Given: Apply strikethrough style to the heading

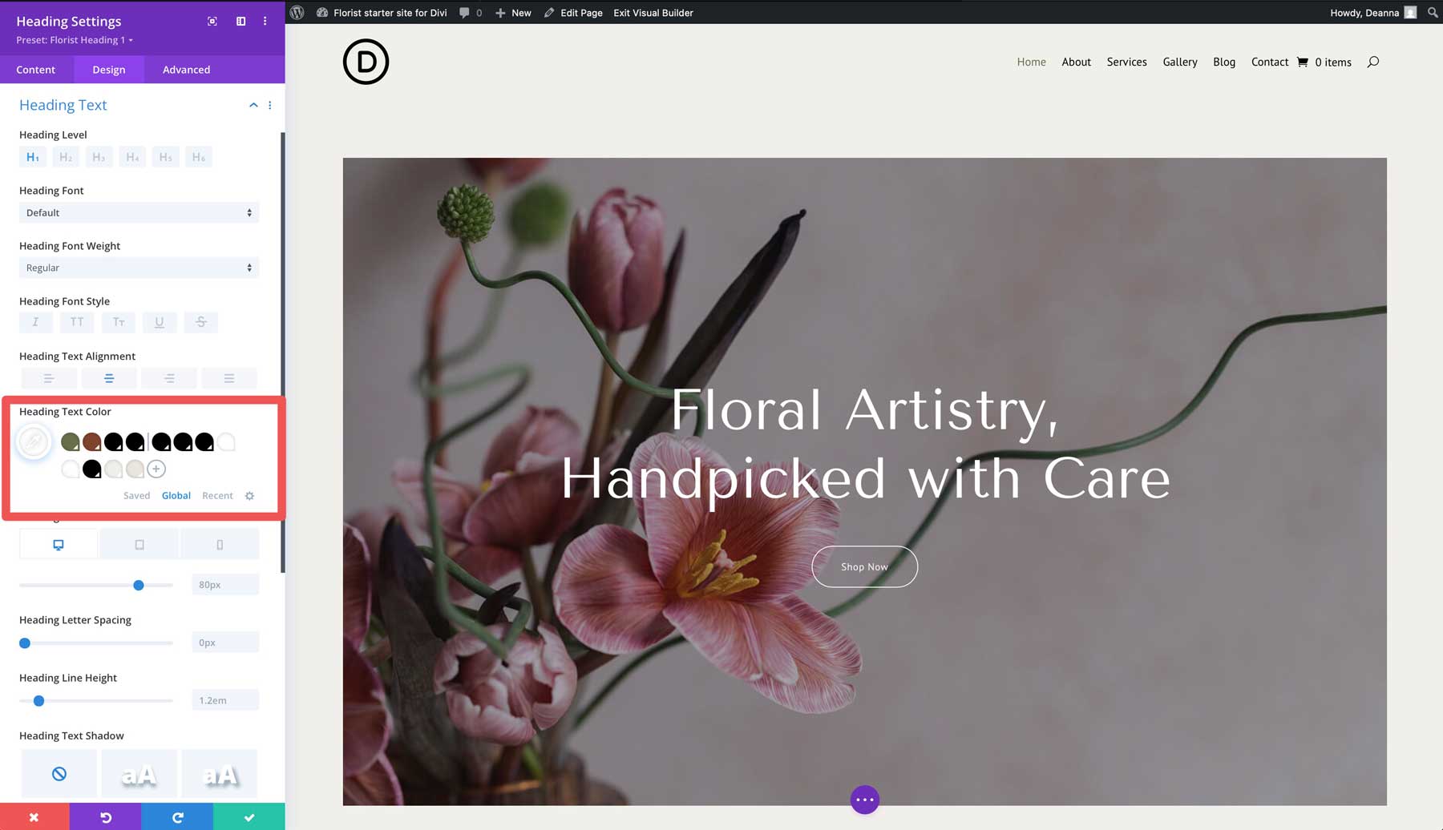Looking at the screenshot, I should coord(200,322).
